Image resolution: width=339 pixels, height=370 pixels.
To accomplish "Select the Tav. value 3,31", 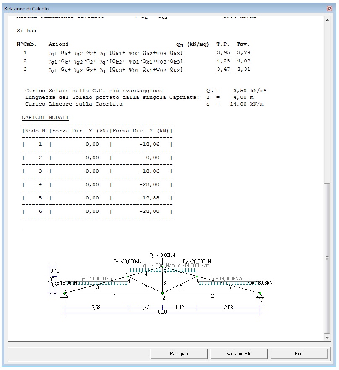I will coord(244,69).
